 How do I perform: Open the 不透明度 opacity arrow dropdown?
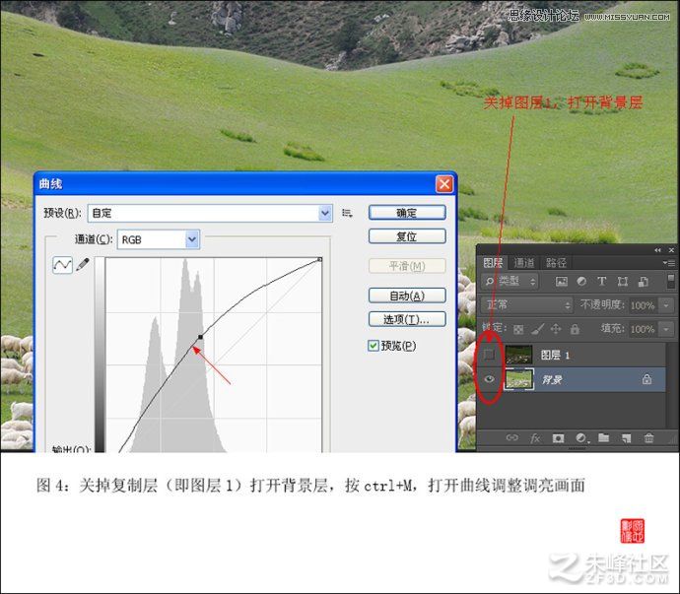tap(666, 305)
